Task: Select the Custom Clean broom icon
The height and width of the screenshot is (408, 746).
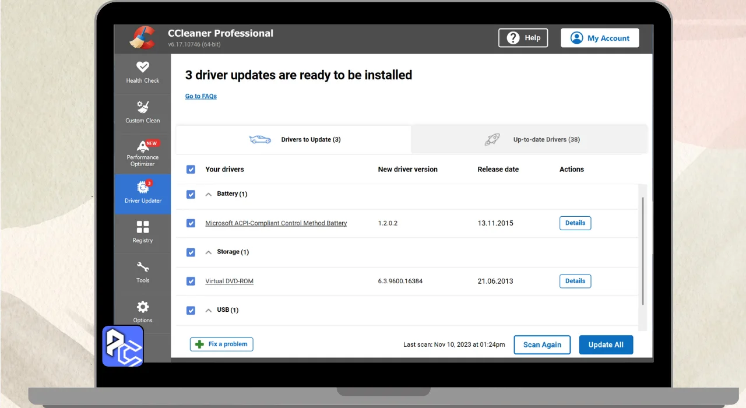Action: click(x=143, y=107)
